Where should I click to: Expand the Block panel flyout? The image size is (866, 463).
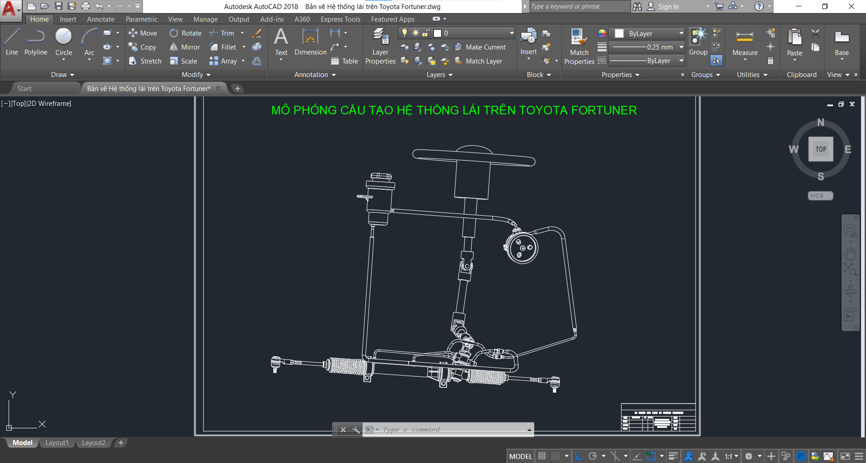coord(539,75)
